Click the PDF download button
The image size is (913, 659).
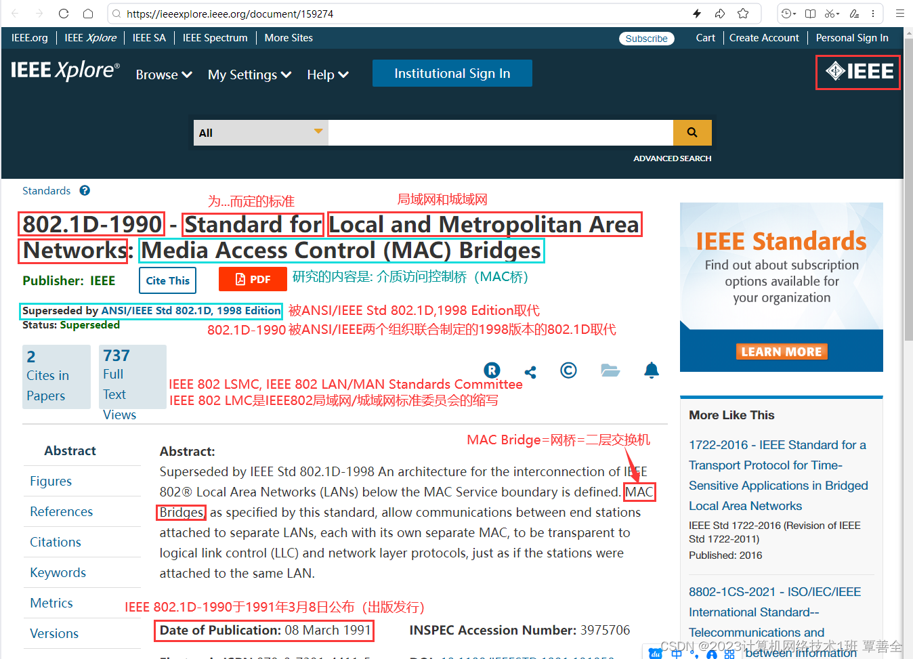click(253, 280)
